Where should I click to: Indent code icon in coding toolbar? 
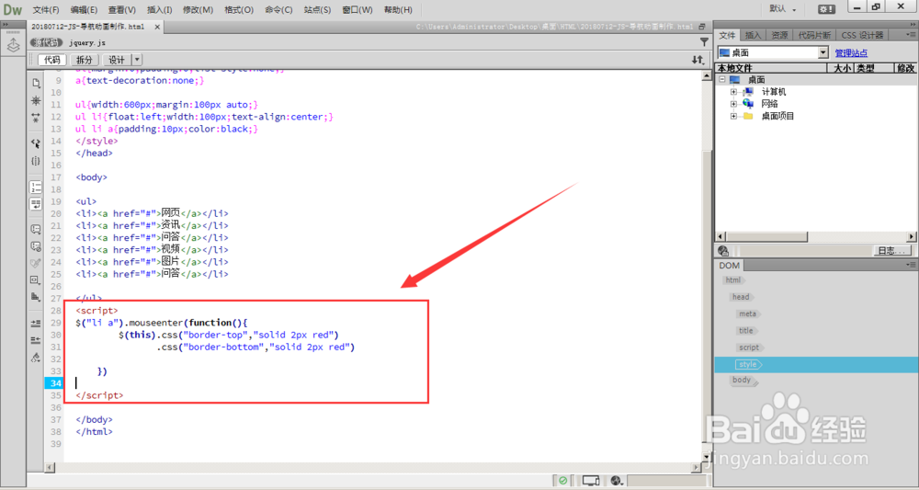tap(36, 323)
